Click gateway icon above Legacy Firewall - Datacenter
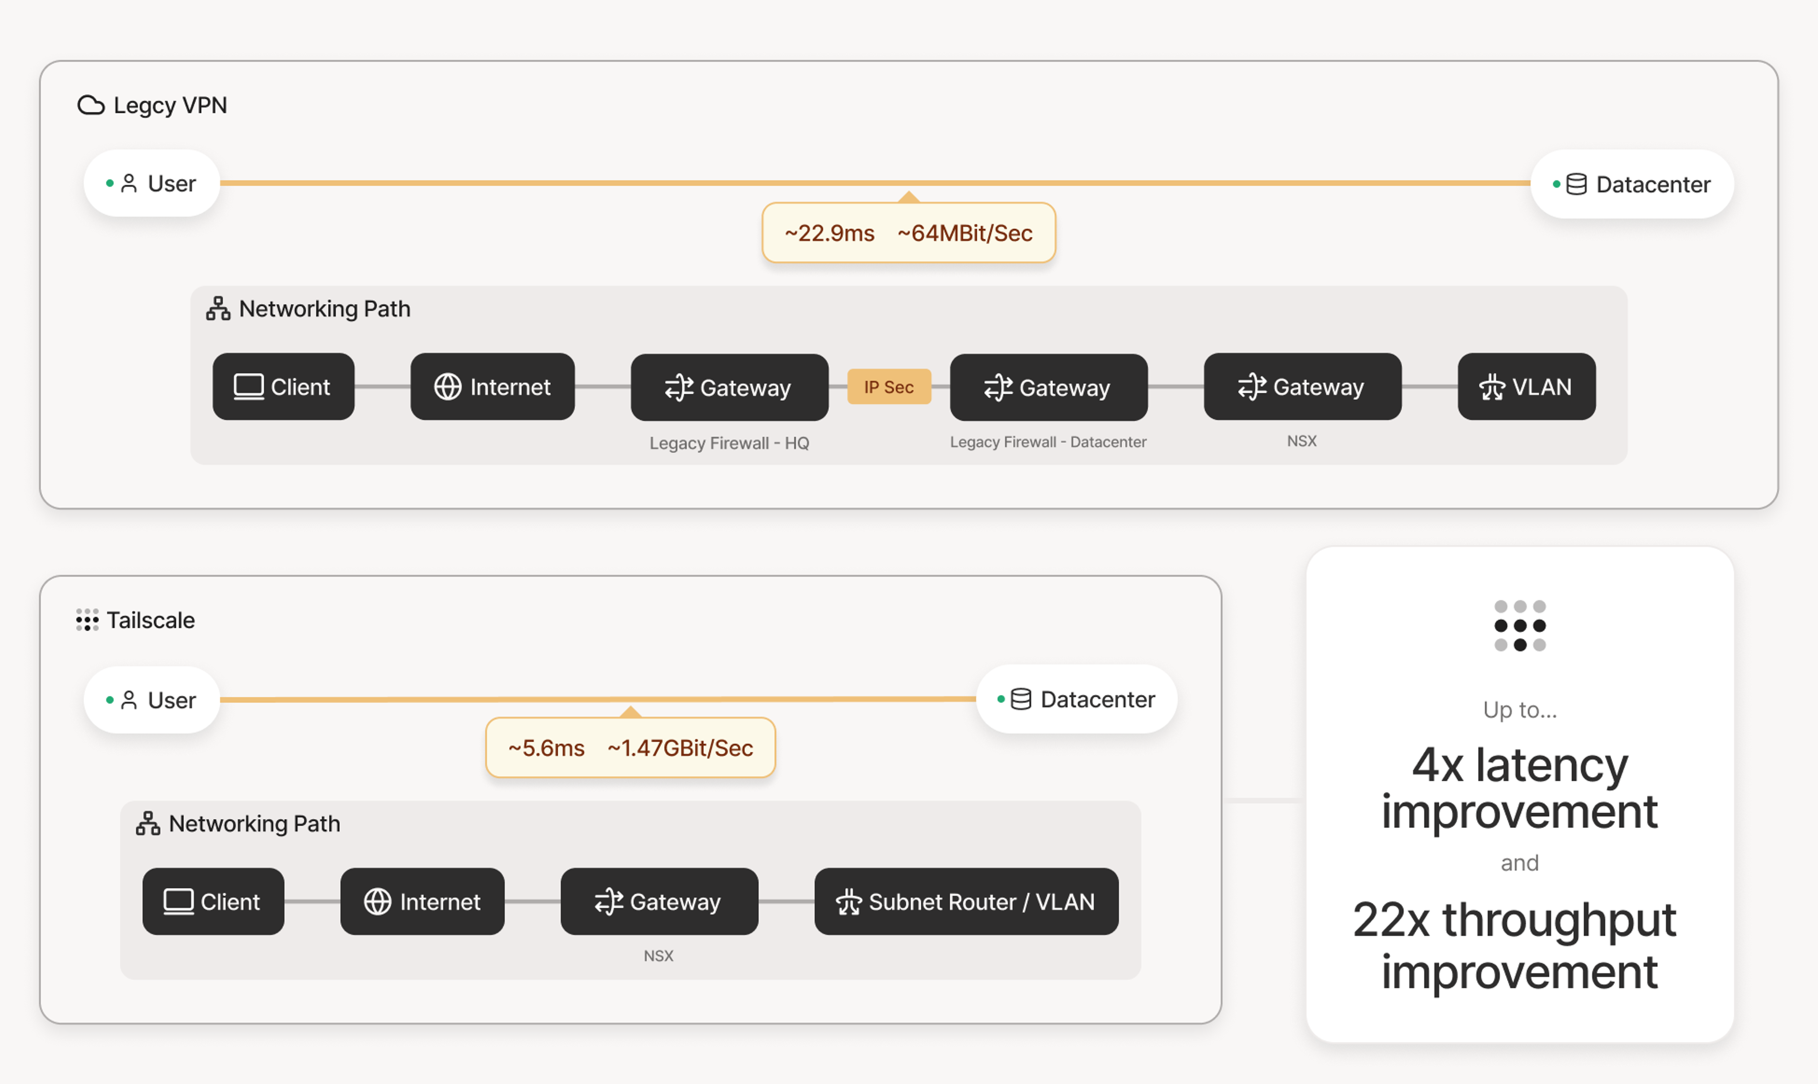This screenshot has width=1818, height=1084. point(998,388)
